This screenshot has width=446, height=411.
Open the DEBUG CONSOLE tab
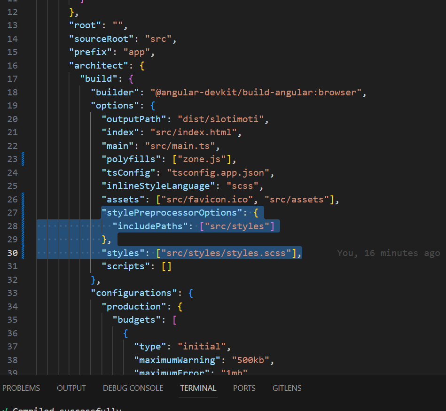(133, 388)
